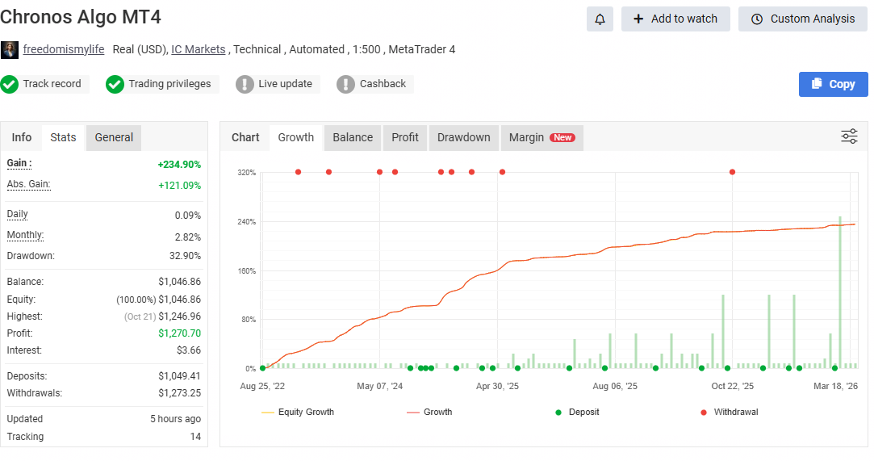Image resolution: width=874 pixels, height=461 pixels.
Task: Toggle Deposit legend series
Action: (577, 412)
